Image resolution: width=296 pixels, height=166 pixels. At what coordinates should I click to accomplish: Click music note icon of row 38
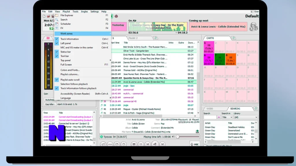(x=101, y=101)
